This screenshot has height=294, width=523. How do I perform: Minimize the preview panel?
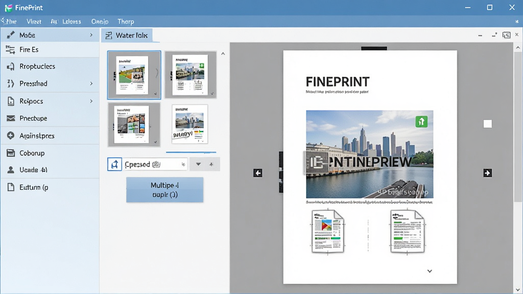coord(480,35)
